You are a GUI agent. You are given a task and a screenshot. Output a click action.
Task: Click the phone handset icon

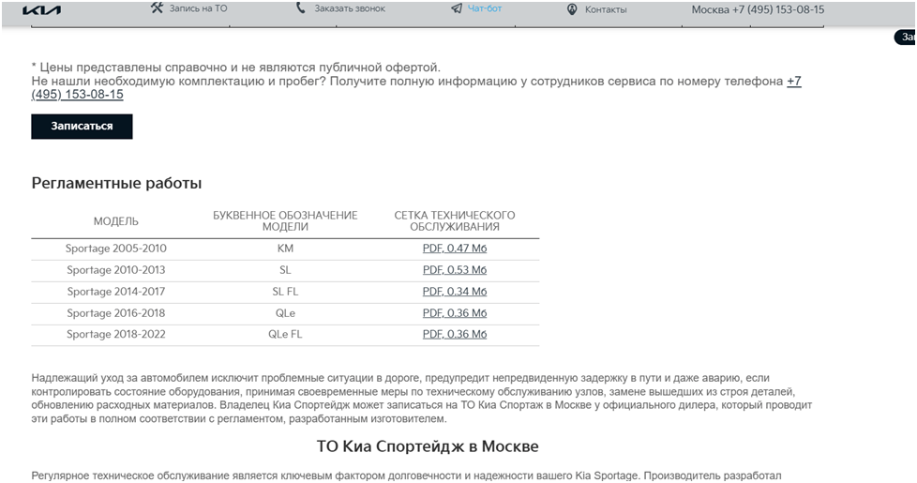click(x=301, y=8)
